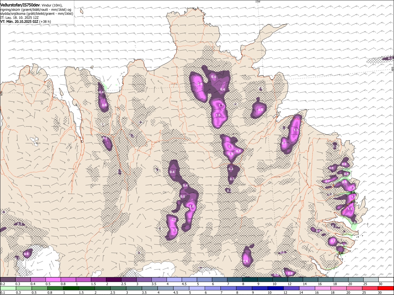Click the 1.3 precipitation value on map
This screenshot has height=295, width=394.
tap(296, 130)
